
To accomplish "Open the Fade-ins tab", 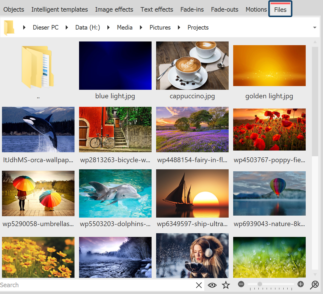I will click(192, 9).
